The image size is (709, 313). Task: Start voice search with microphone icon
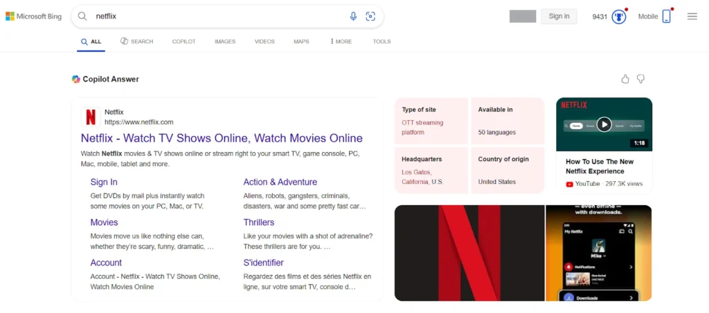(353, 16)
